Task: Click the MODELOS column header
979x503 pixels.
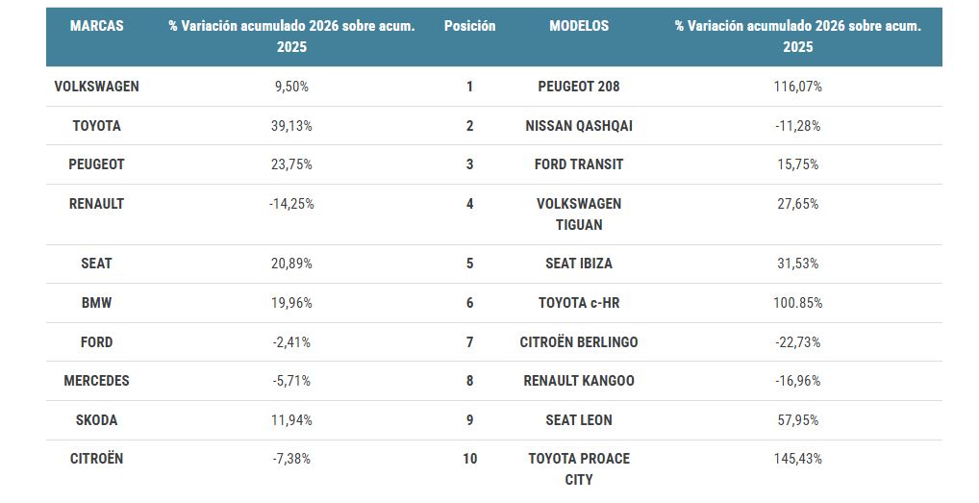Action: click(579, 26)
